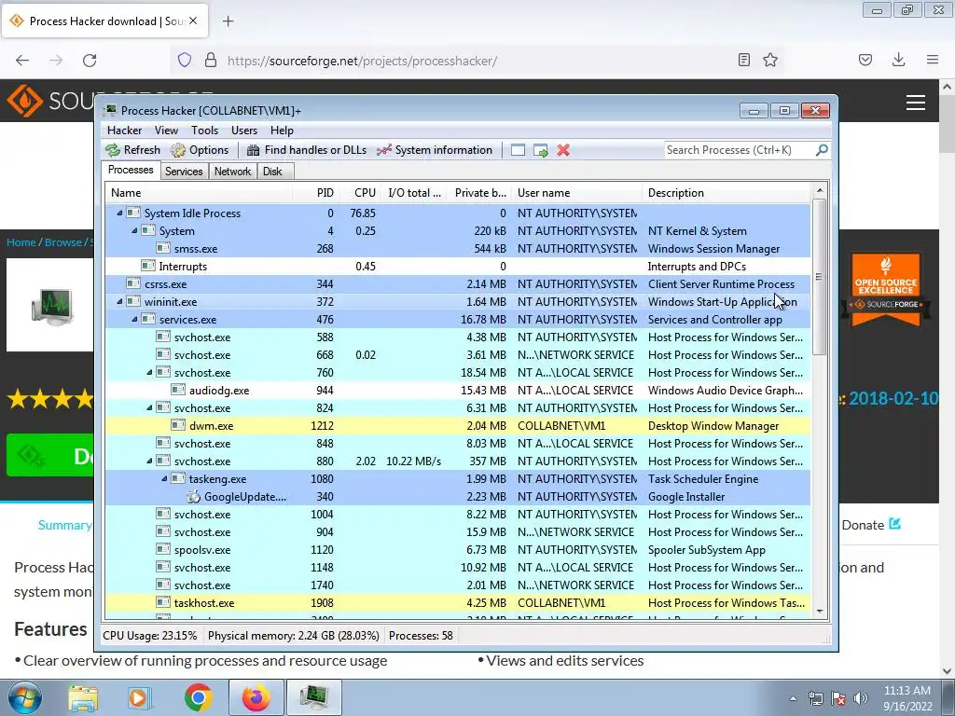The height and width of the screenshot is (716, 955).
Task: Open the Users menu
Action: coord(244,131)
